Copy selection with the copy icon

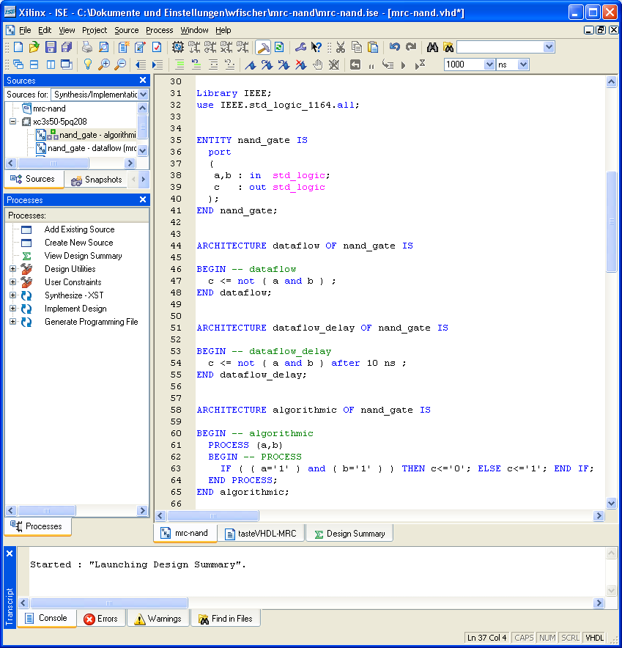pyautogui.click(x=356, y=45)
